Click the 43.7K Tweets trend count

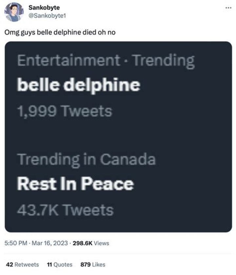coord(66,208)
